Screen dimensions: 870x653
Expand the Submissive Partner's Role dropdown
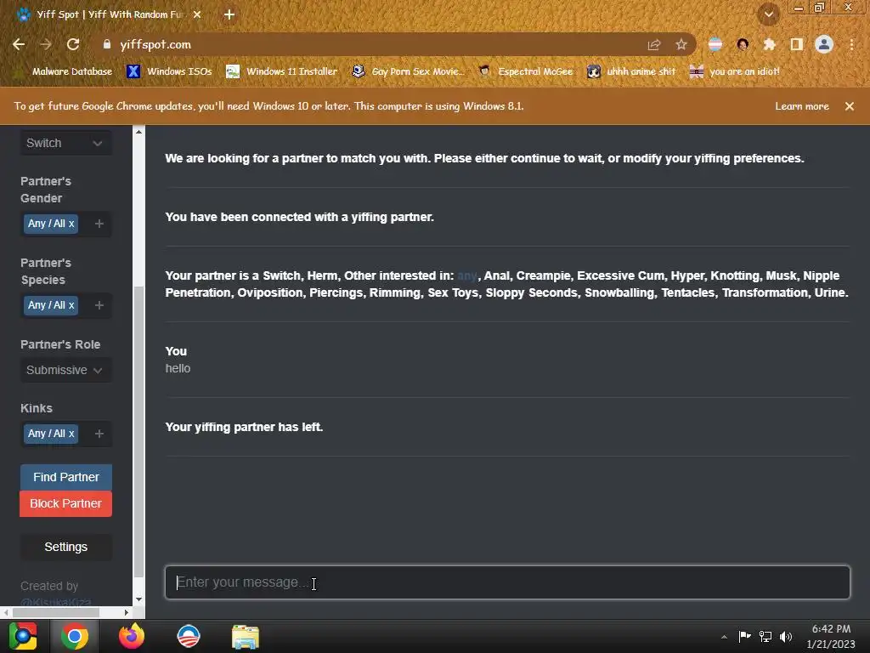pyautogui.click(x=65, y=370)
